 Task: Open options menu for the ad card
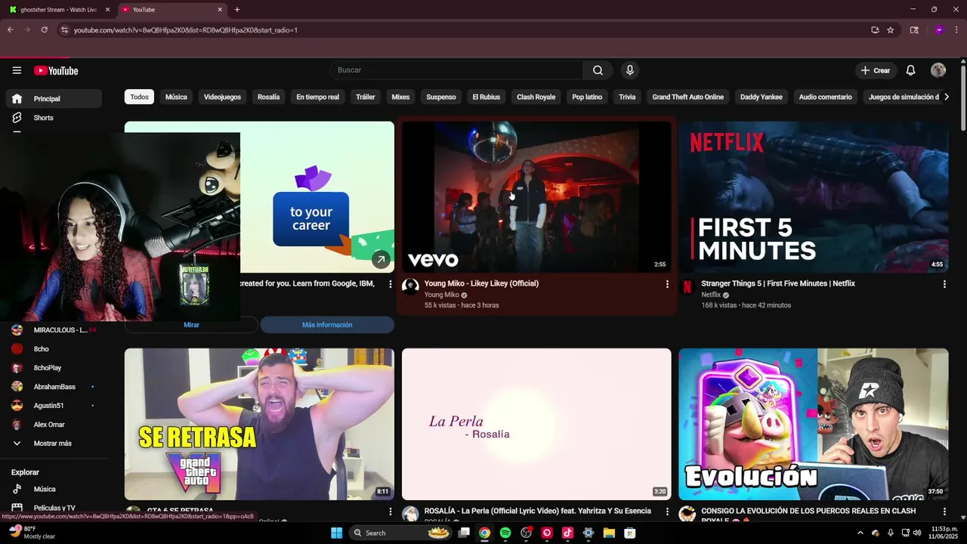pyautogui.click(x=390, y=284)
